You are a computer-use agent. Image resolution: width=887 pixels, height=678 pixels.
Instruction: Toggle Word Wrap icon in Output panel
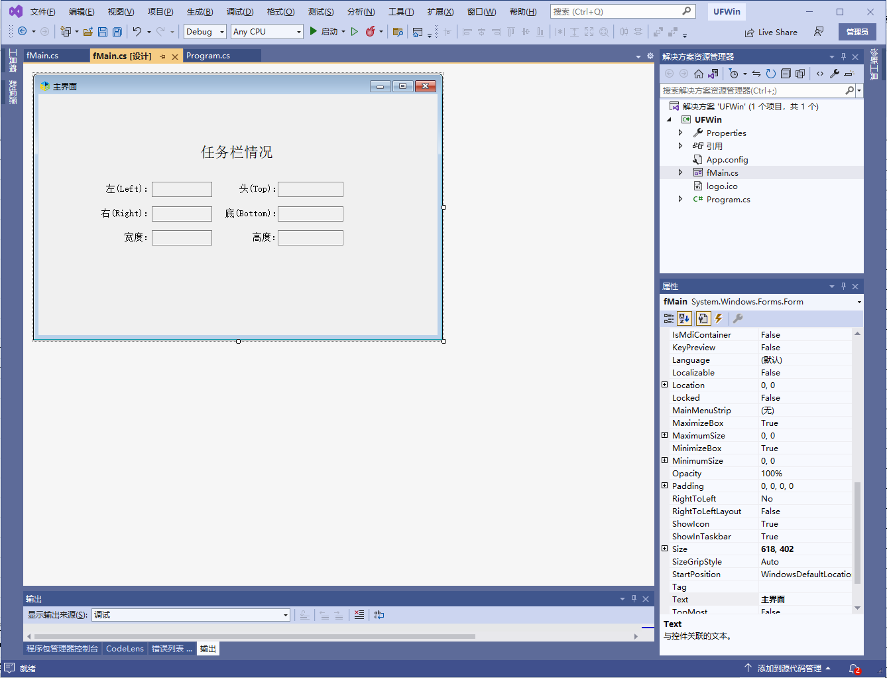379,615
